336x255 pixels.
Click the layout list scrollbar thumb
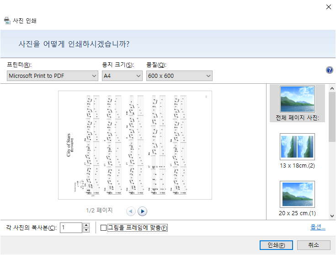pyautogui.click(x=332, y=117)
